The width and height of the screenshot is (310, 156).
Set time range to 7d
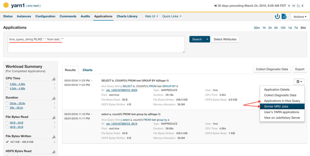pos(296,28)
